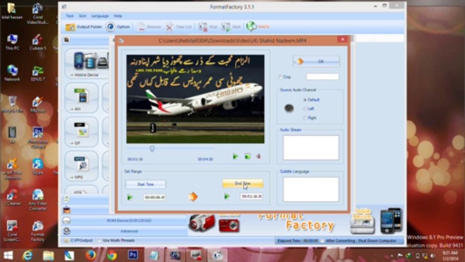
Task: Open CCleaner desktop shortcut
Action: pyautogui.click(x=12, y=198)
